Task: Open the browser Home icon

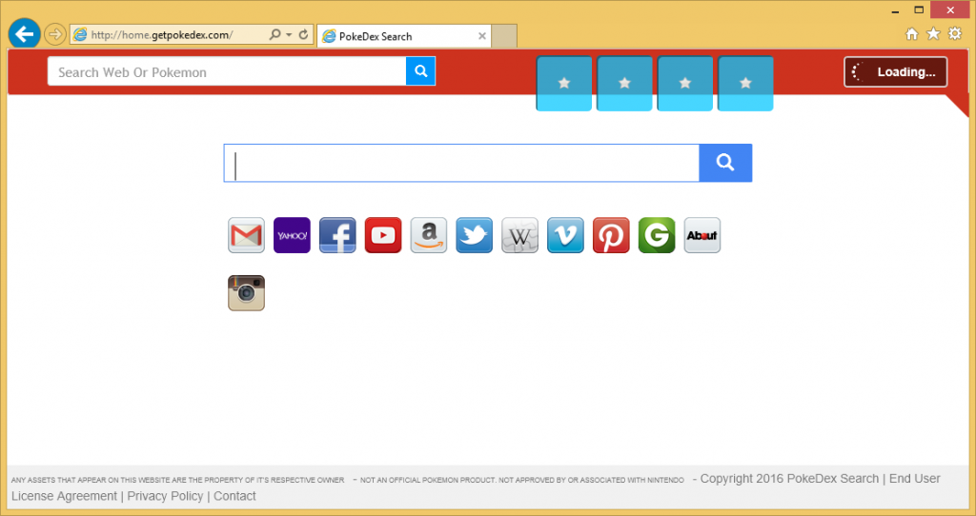Action: [x=912, y=34]
